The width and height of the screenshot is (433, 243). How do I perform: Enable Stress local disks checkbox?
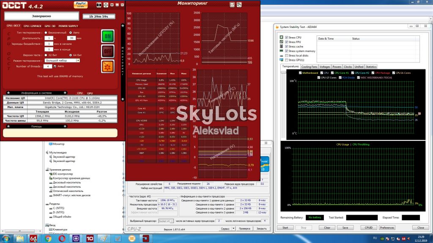pos(286,55)
